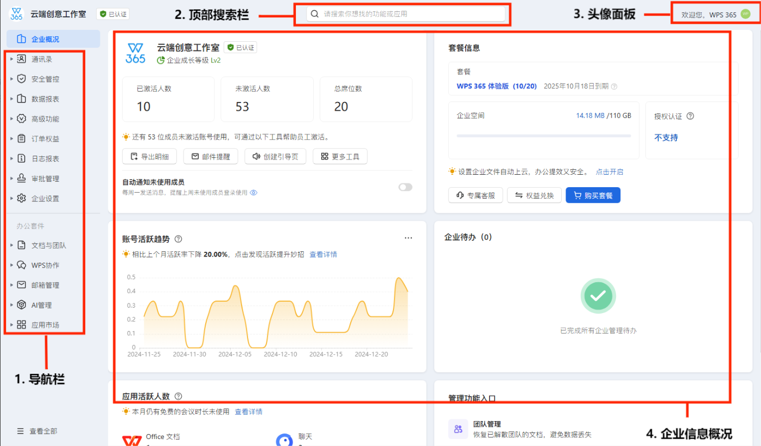Open 企业设置 in the navigation bar
The image size is (761, 446).
coord(40,198)
